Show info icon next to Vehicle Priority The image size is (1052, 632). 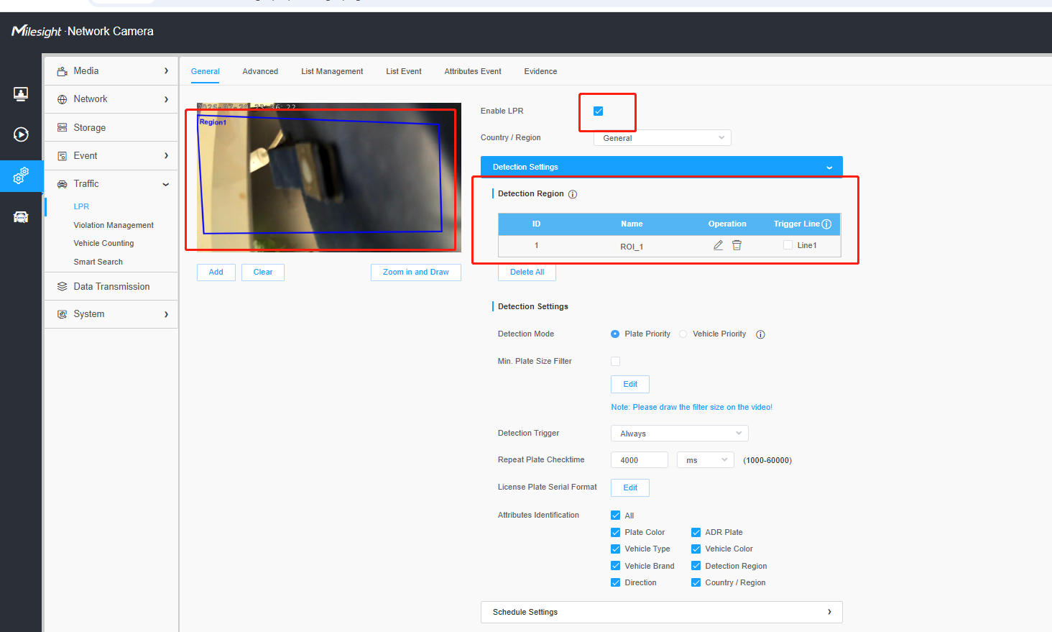[x=760, y=334]
